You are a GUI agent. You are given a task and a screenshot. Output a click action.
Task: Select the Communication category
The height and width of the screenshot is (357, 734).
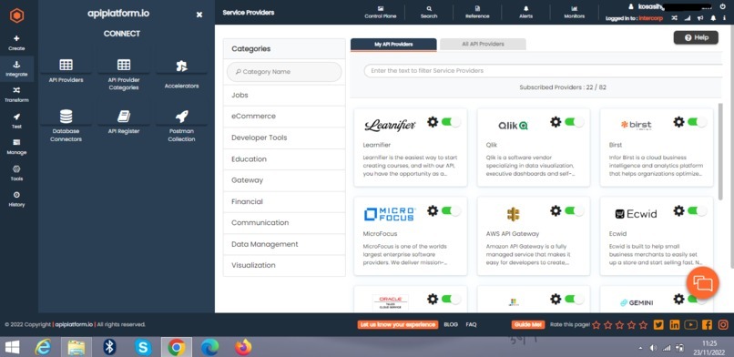tap(284, 223)
